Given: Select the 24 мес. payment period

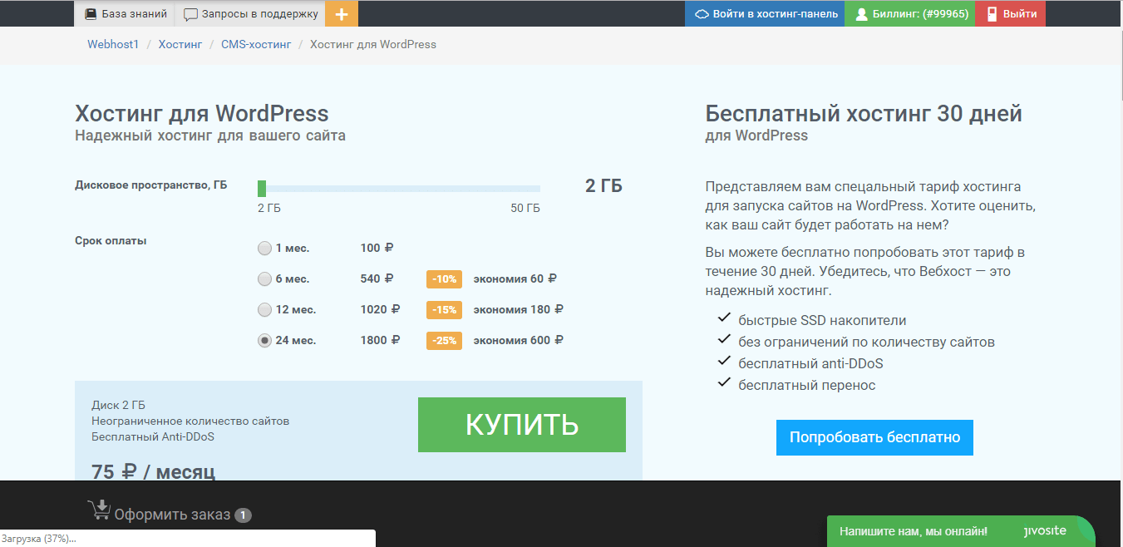Looking at the screenshot, I should point(264,340).
